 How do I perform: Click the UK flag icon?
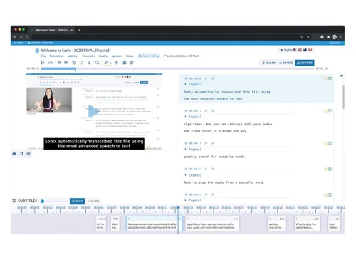click(300, 50)
